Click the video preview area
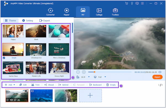Viewport: 166px width, 108px height. pos(120,43)
